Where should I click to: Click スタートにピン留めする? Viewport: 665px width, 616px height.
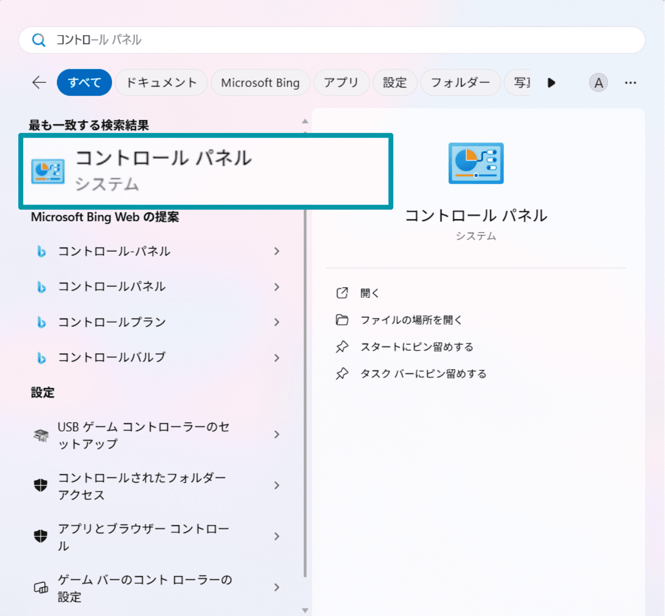coord(416,347)
